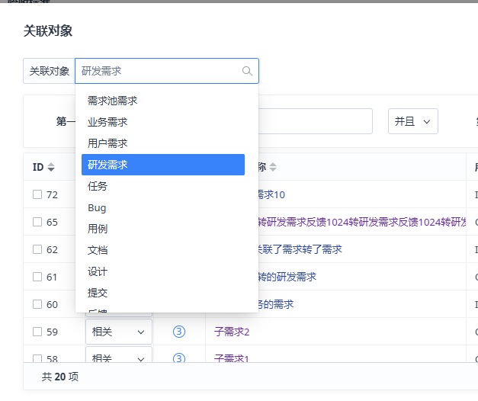478x401 pixels.
Task: Open the 相关 relation dropdown in row 58
Action: coord(118,358)
